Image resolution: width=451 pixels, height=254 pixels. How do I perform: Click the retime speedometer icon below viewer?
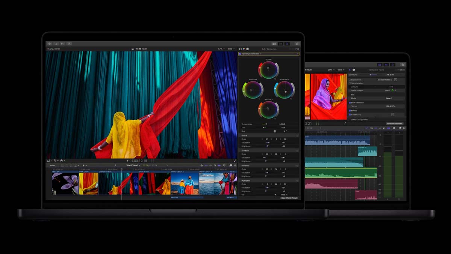point(61,161)
